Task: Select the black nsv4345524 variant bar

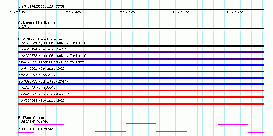Action: coord(141,46)
